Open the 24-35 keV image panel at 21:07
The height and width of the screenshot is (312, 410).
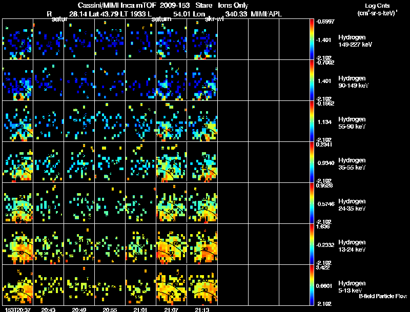tap(172, 203)
